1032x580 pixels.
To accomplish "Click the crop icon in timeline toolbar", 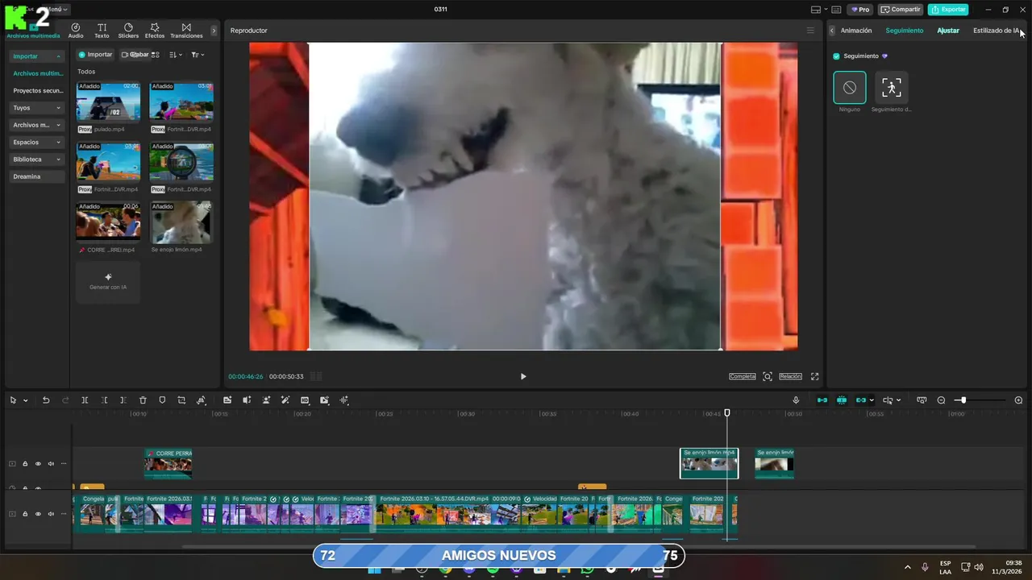I will click(181, 400).
